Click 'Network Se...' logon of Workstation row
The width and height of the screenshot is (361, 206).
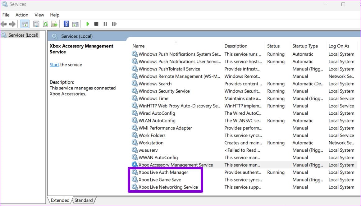click(x=341, y=143)
